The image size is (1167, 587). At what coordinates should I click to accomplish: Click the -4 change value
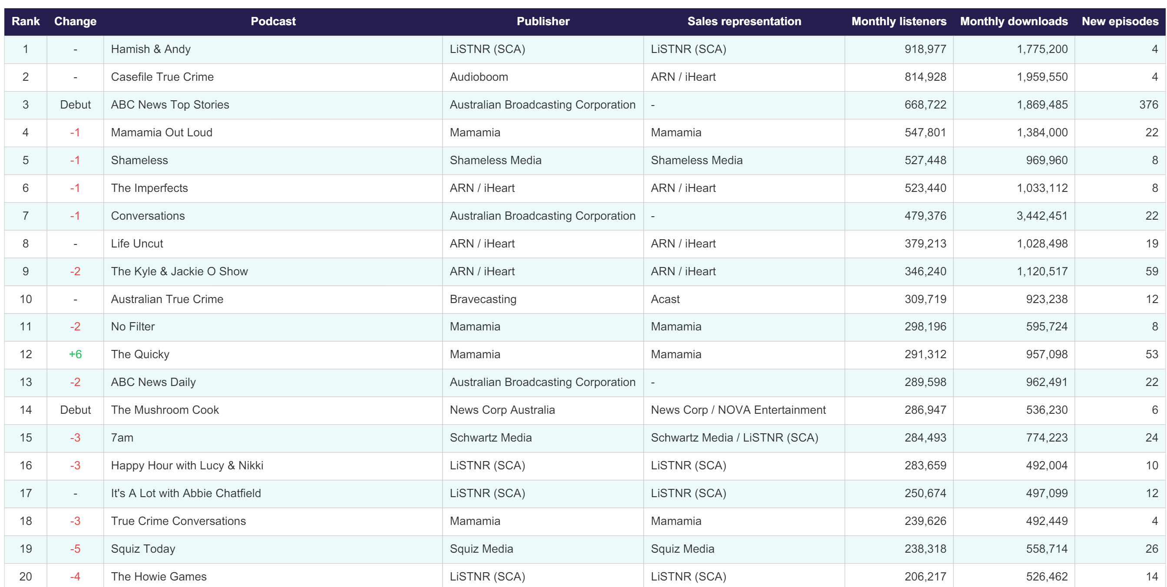pyautogui.click(x=75, y=577)
